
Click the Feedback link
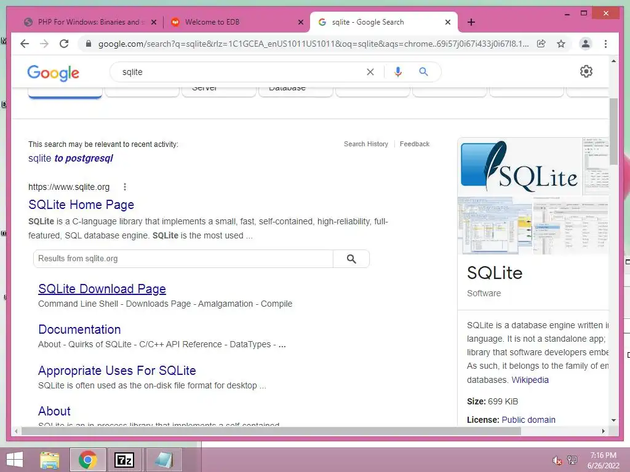(415, 144)
